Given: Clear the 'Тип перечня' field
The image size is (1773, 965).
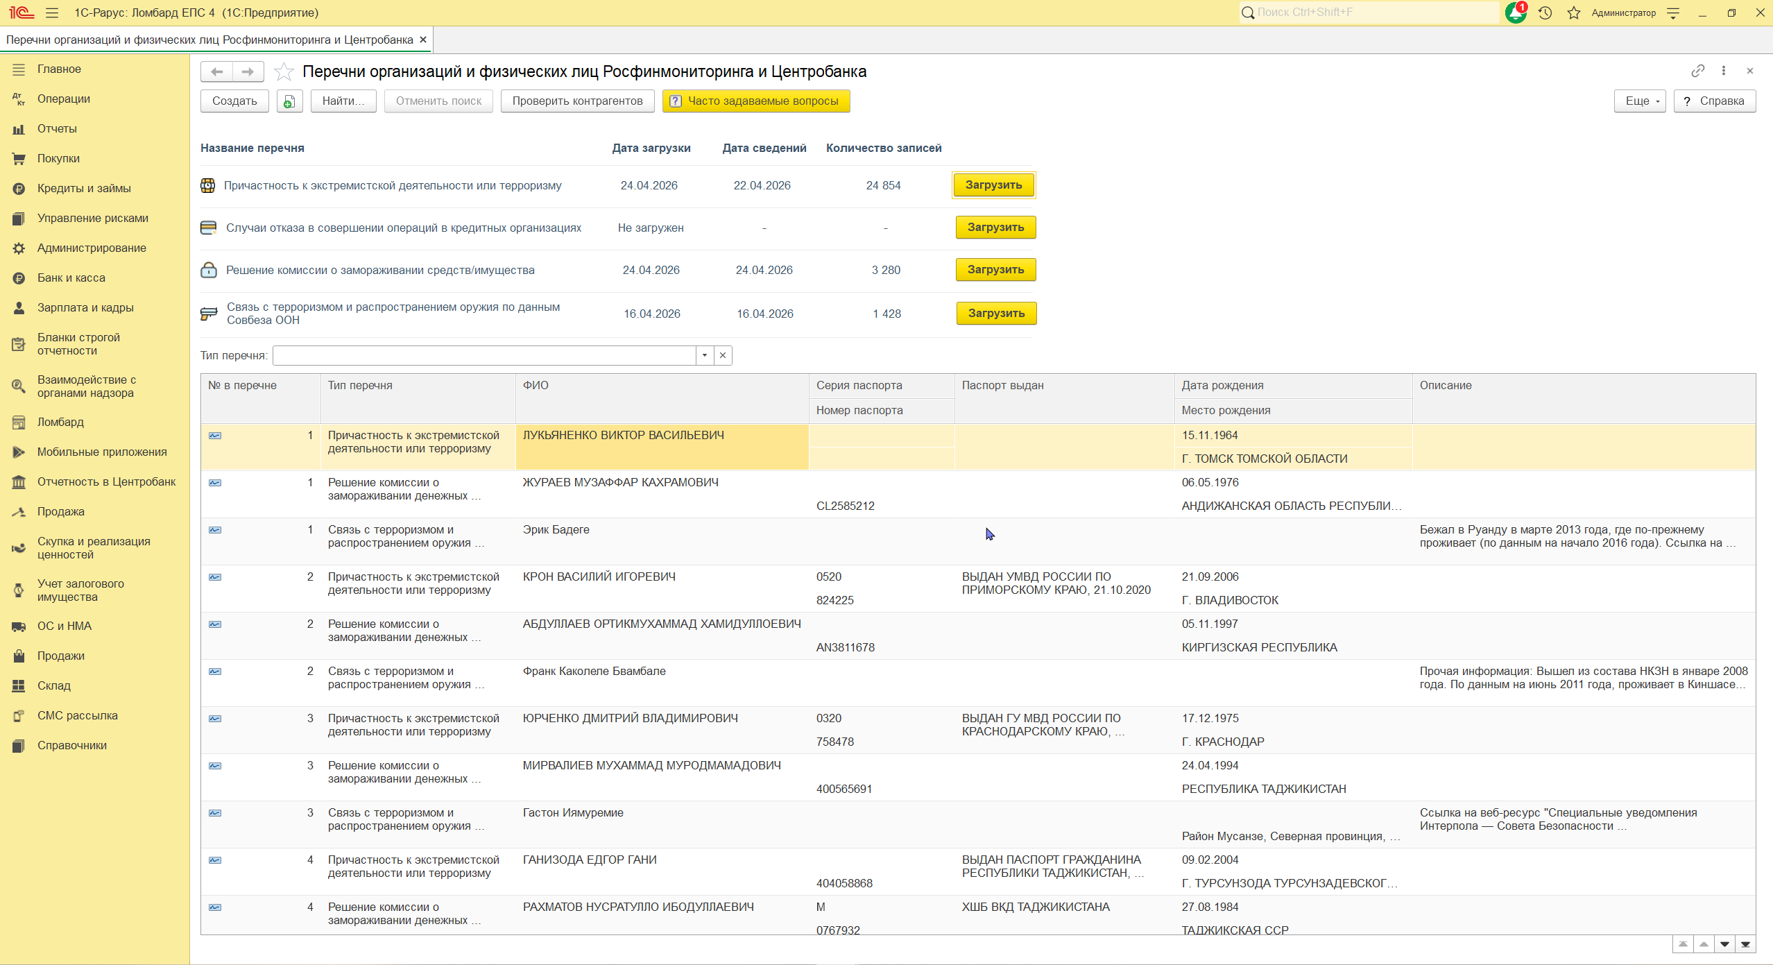Looking at the screenshot, I should click(x=723, y=355).
